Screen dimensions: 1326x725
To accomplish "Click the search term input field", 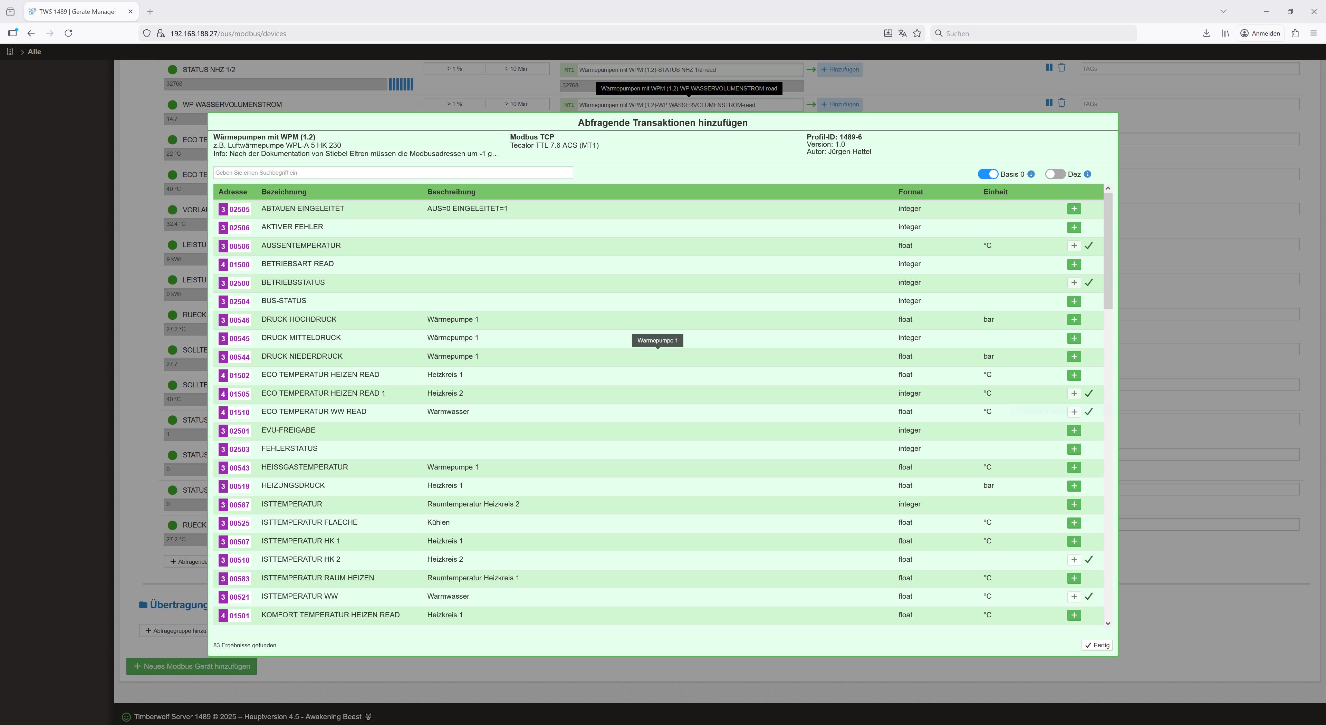I will click(393, 173).
